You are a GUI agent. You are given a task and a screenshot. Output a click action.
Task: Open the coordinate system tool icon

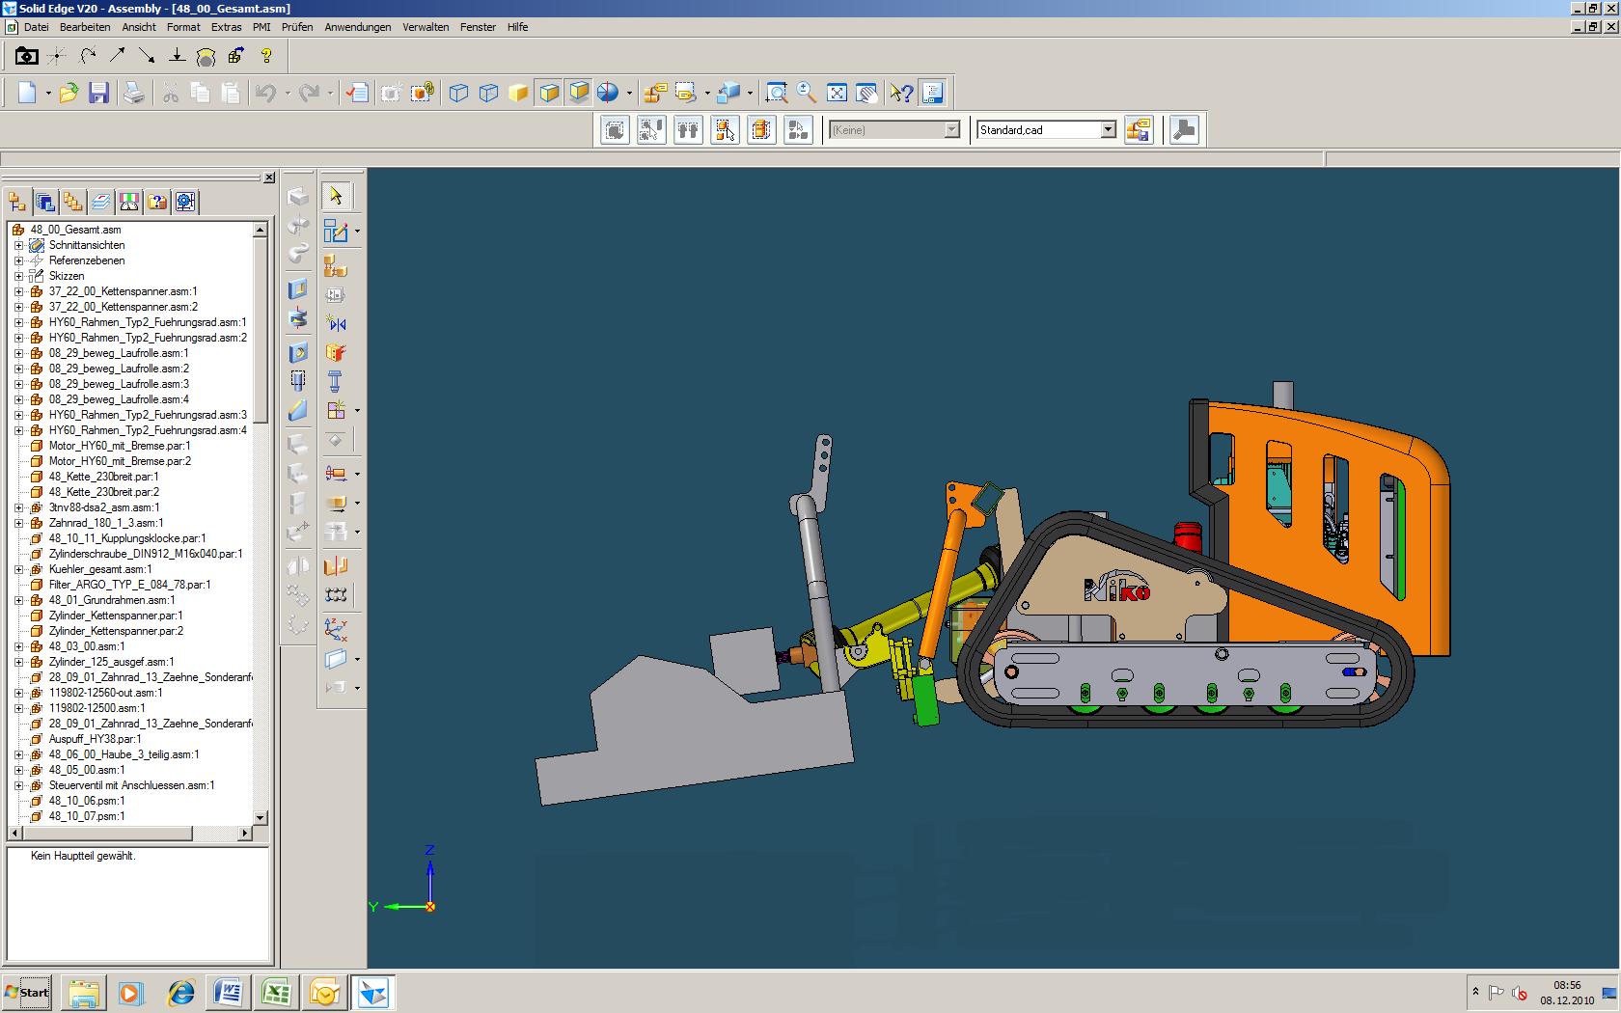pos(336,630)
